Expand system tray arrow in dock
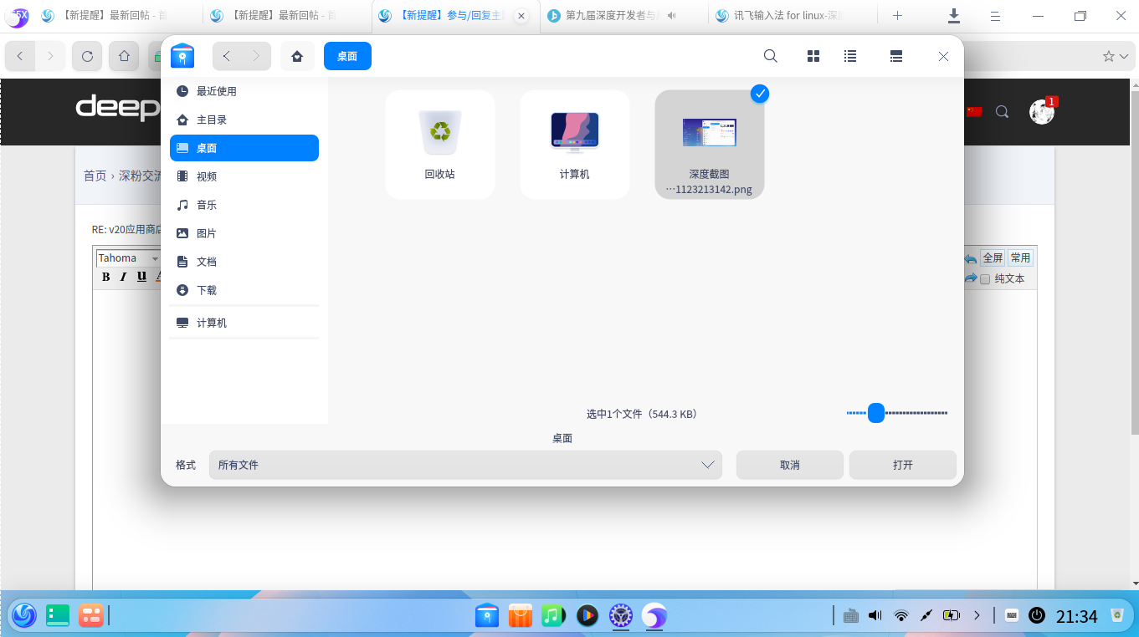Screen dimensions: 1139x637 tap(977, 615)
